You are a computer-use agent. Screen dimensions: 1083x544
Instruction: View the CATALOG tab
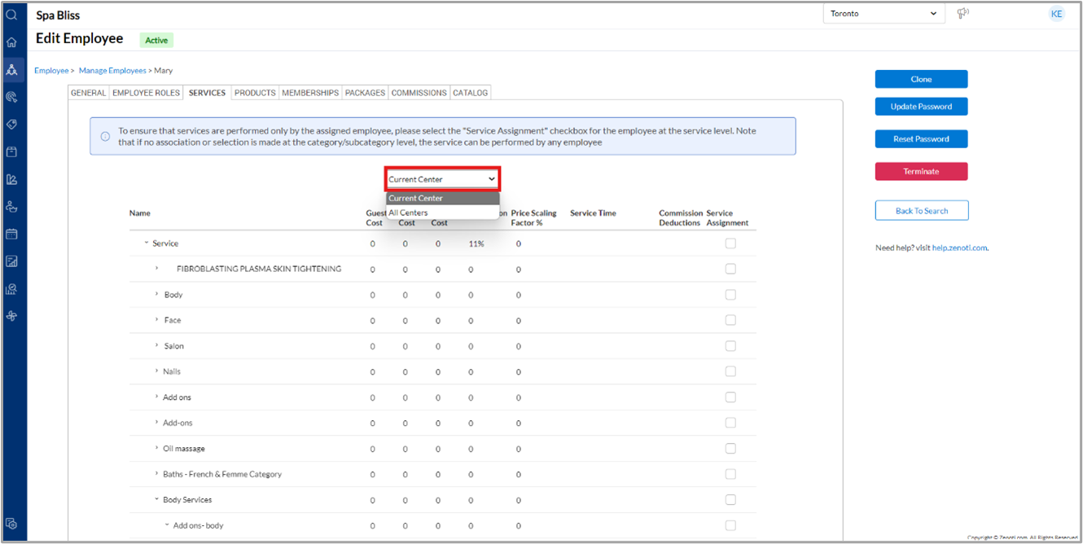[x=471, y=93]
